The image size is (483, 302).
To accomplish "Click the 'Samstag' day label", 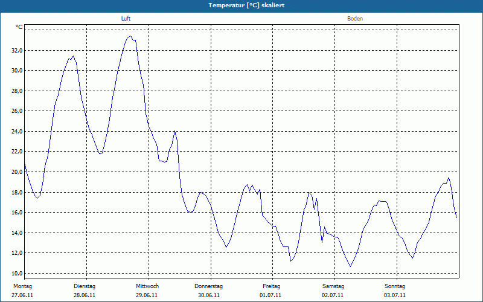I will tap(333, 286).
